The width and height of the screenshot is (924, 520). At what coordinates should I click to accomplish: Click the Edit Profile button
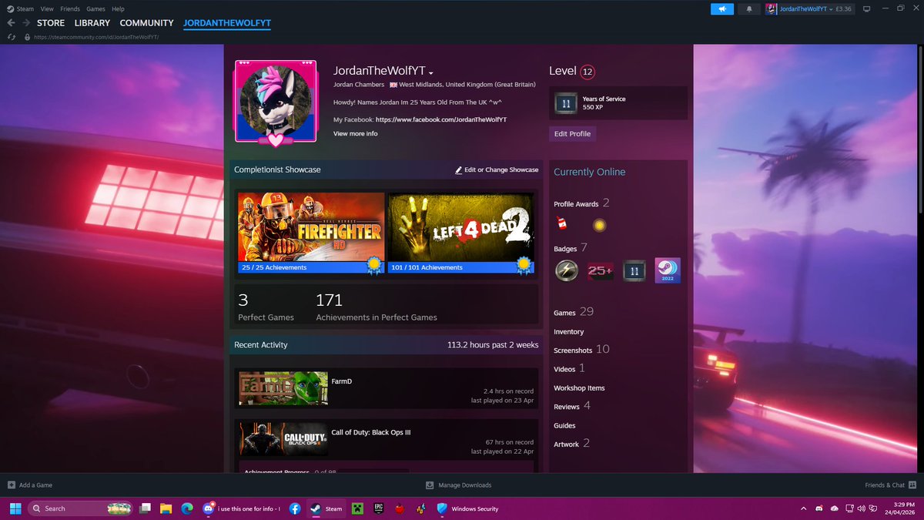pos(572,133)
